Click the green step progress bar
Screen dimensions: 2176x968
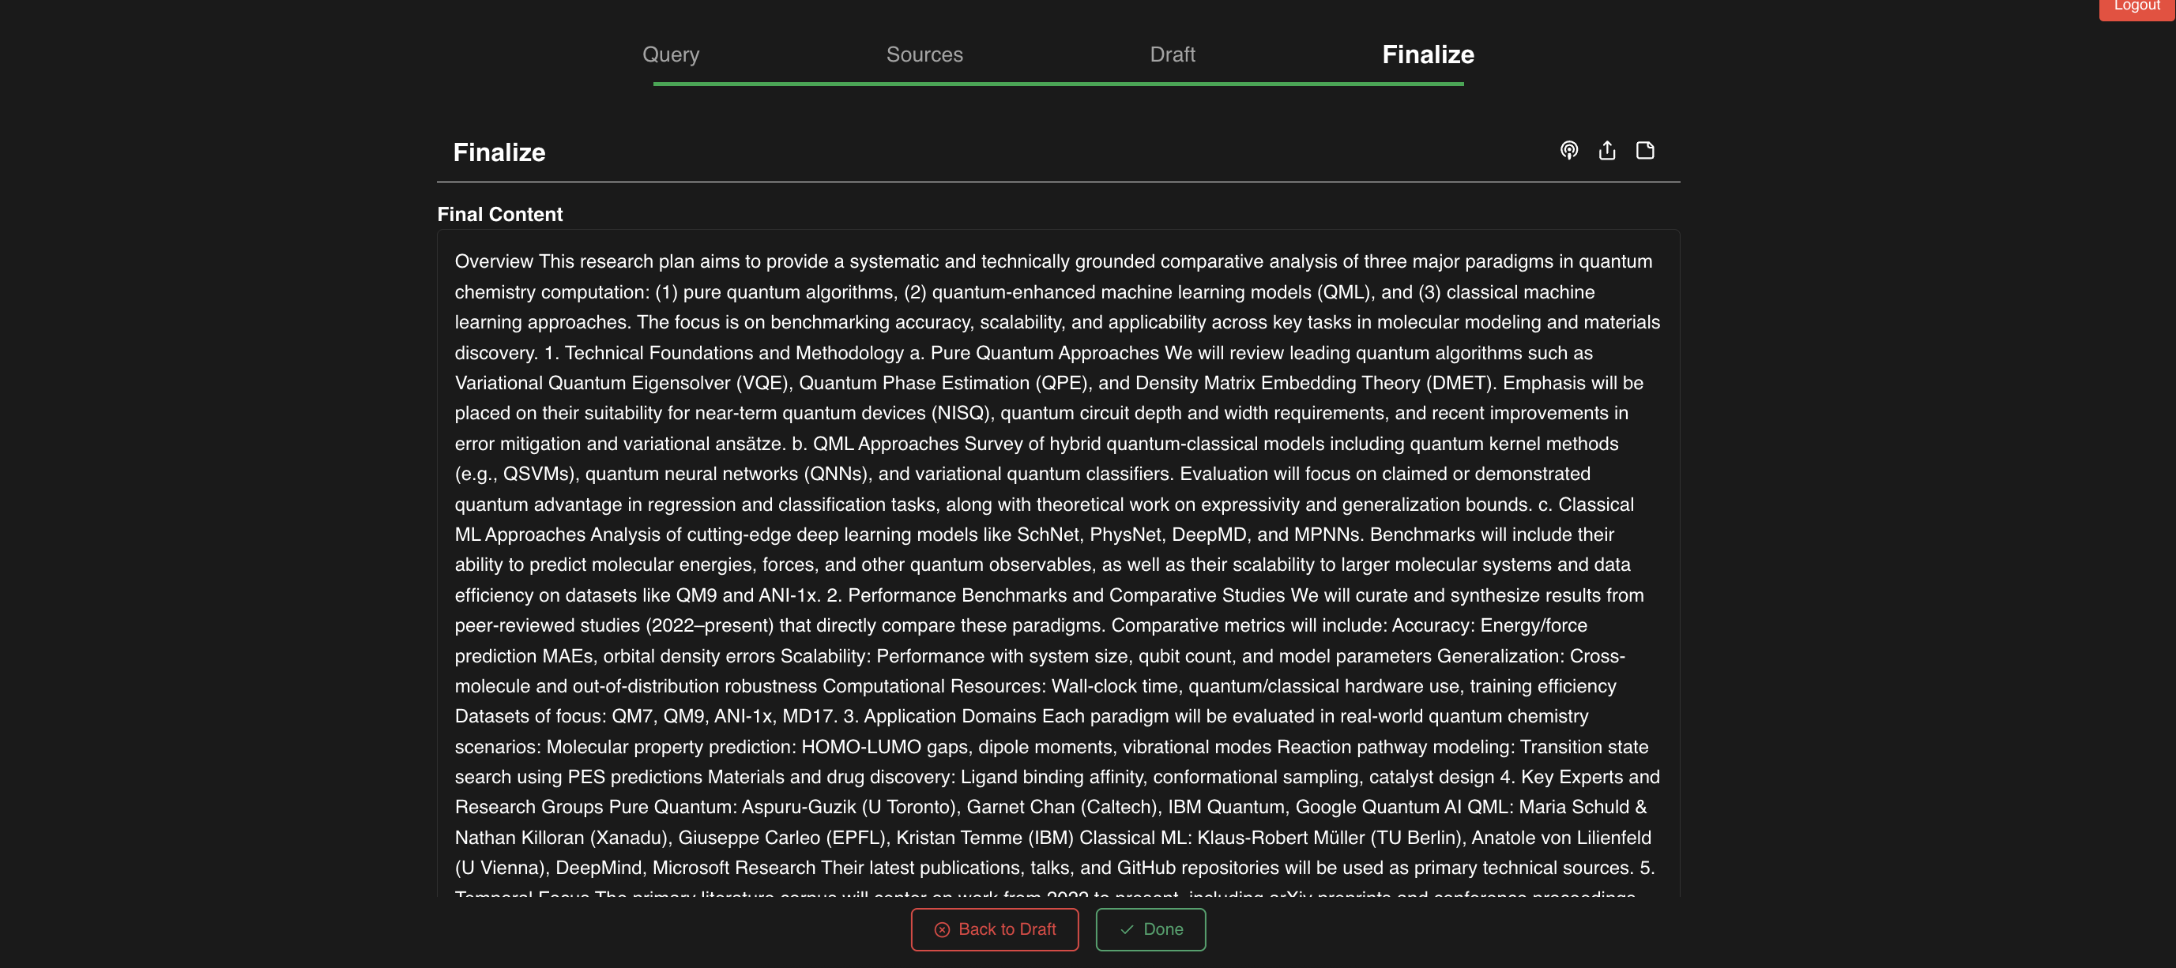click(1058, 84)
